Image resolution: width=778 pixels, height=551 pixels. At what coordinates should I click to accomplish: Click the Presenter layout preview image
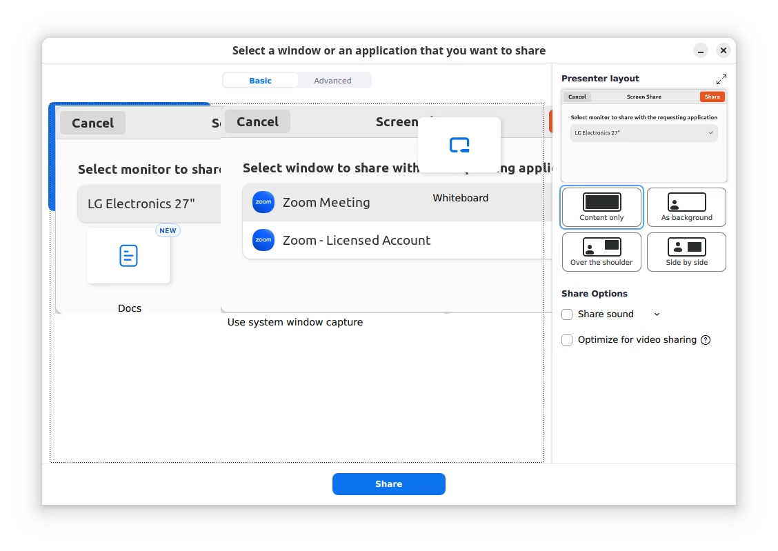pyautogui.click(x=644, y=136)
